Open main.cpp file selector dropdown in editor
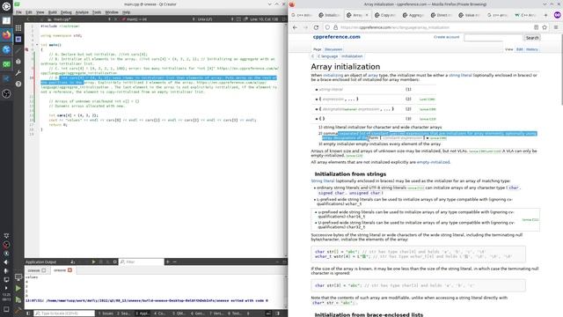 click(79, 19)
